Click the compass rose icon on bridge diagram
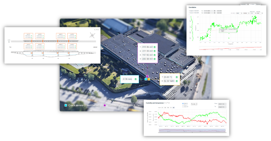 (x=92, y=35)
